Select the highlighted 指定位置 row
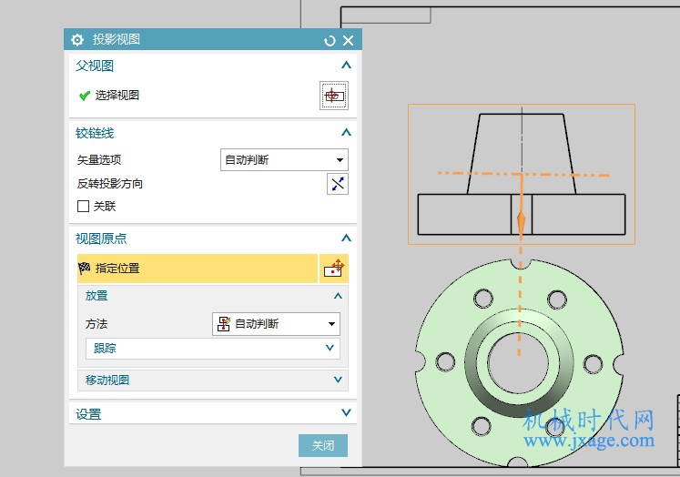680x477 pixels. point(198,269)
